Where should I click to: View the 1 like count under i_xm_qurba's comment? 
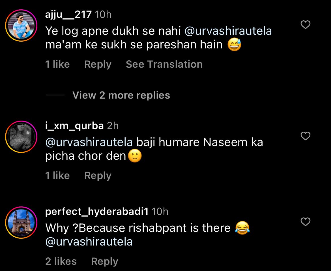(57, 176)
